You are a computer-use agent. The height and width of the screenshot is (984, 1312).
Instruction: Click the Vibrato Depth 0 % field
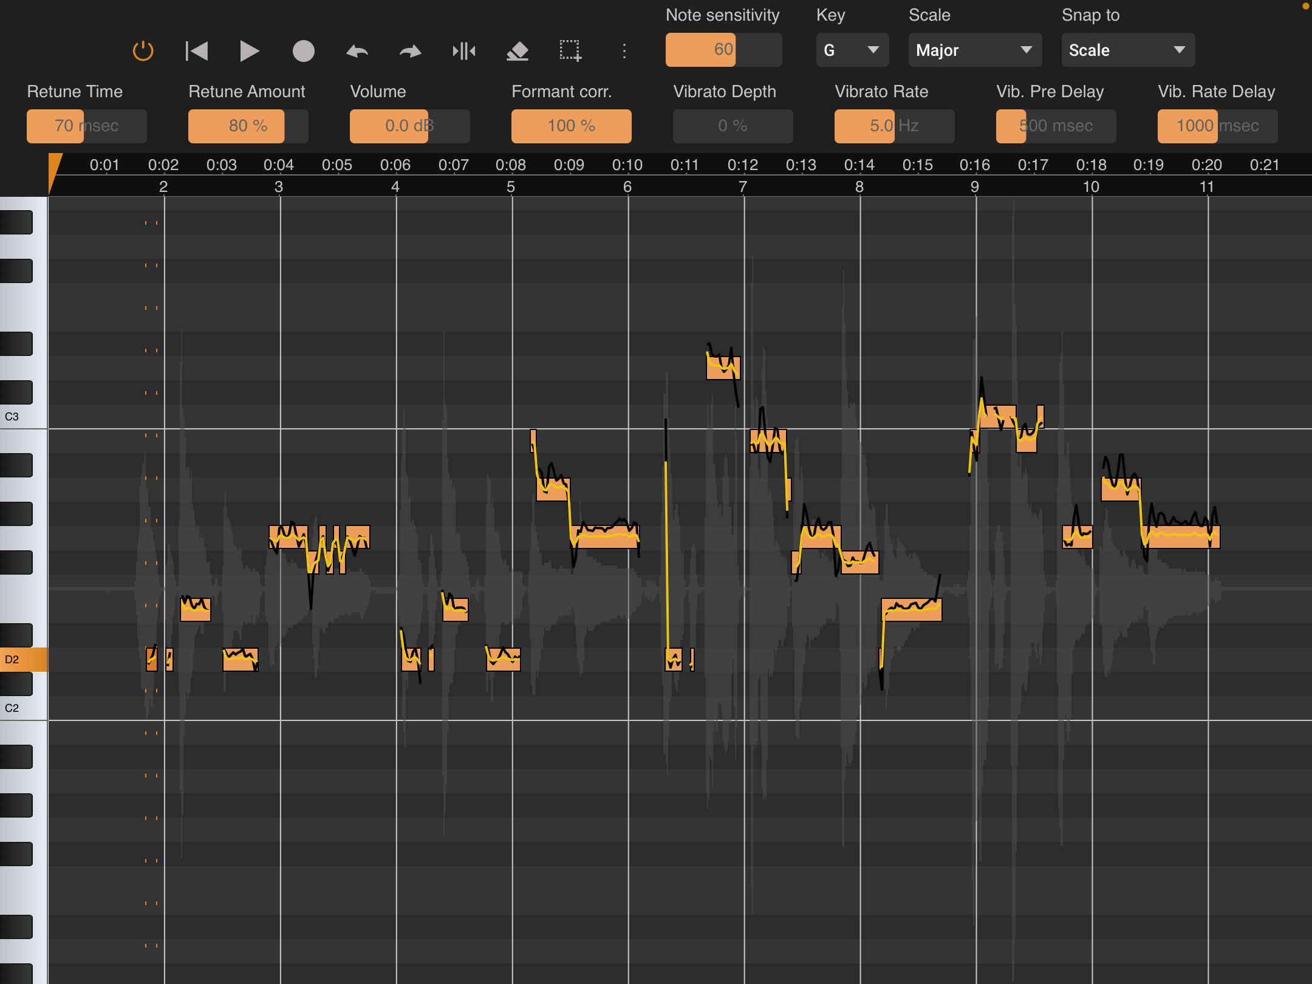click(x=733, y=126)
